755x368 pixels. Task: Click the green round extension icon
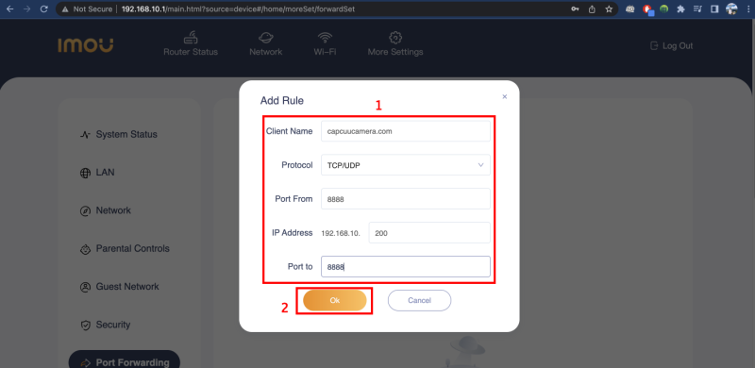point(663,8)
